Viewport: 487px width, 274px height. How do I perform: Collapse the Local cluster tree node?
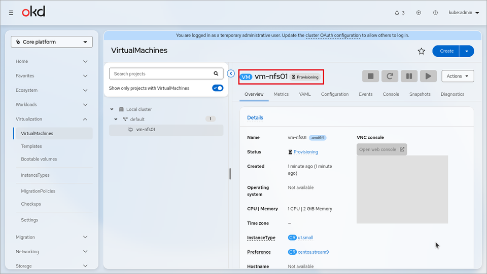coord(112,109)
